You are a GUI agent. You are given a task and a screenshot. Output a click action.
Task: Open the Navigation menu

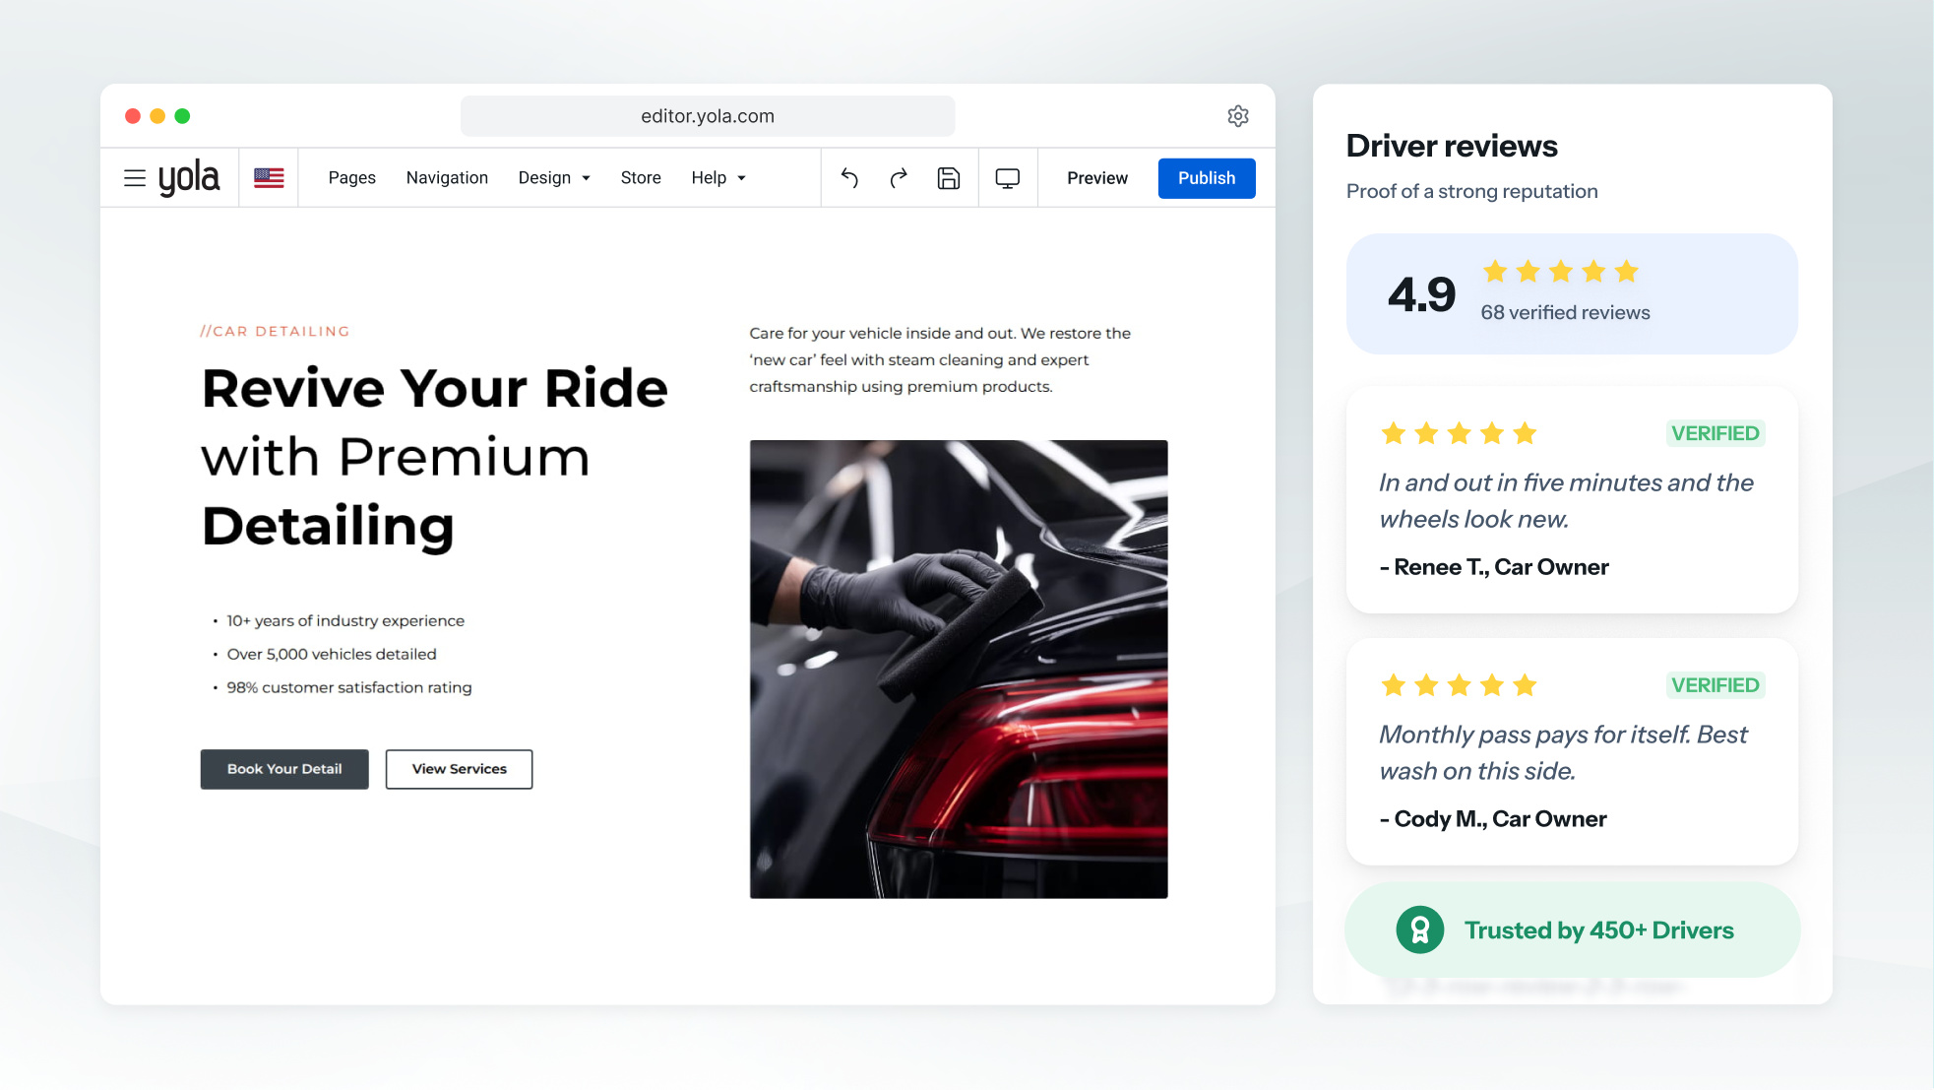click(447, 178)
